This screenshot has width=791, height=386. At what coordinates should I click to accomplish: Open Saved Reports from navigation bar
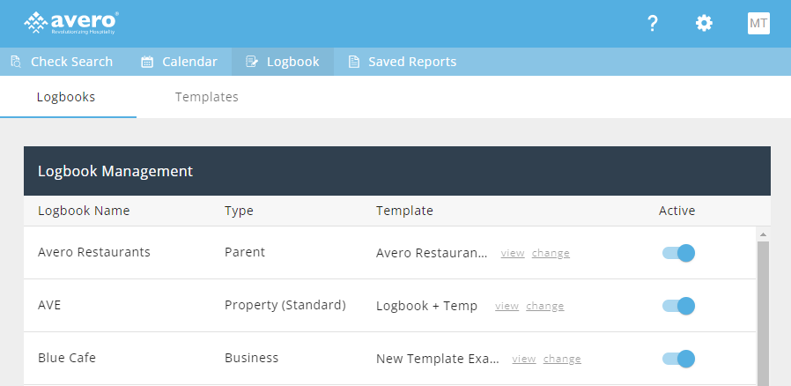click(x=412, y=62)
